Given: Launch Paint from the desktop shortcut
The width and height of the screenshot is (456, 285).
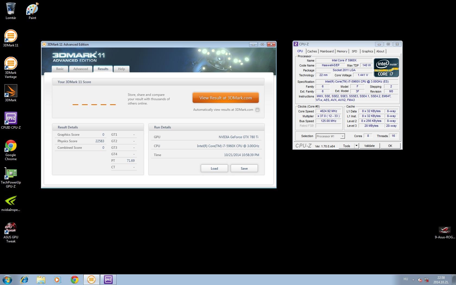Looking at the screenshot, I should click(x=32, y=11).
